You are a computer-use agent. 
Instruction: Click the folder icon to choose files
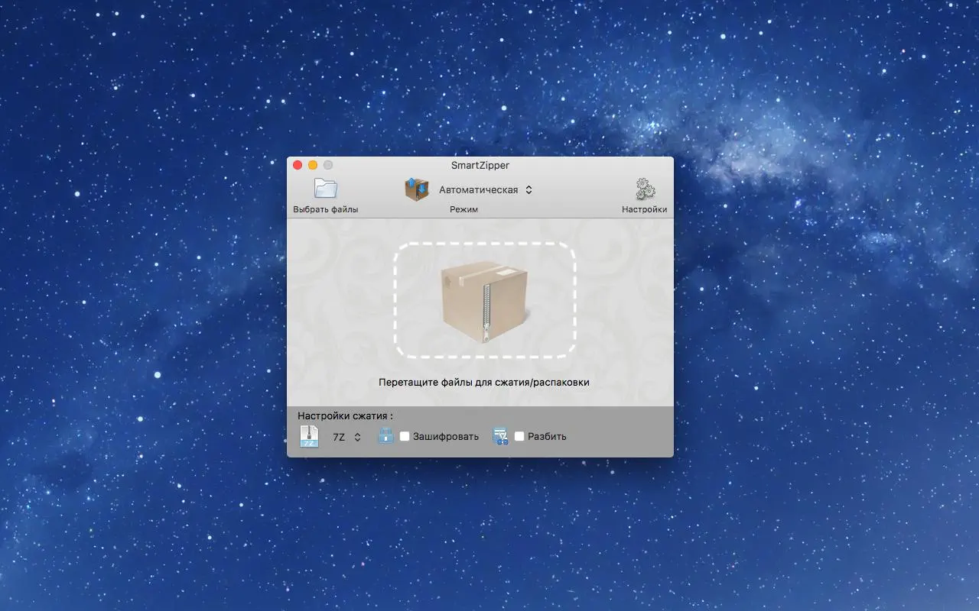point(325,189)
